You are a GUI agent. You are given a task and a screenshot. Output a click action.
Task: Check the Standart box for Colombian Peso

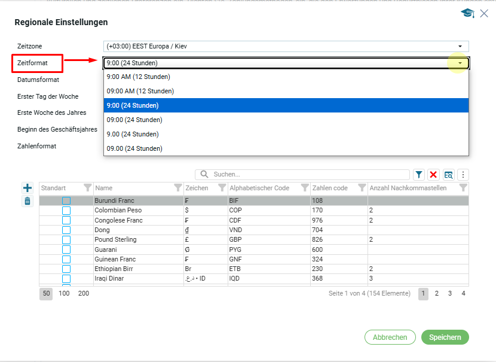(66, 211)
